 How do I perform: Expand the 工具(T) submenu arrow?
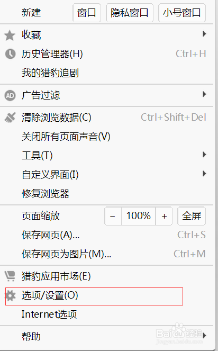[x=204, y=155]
